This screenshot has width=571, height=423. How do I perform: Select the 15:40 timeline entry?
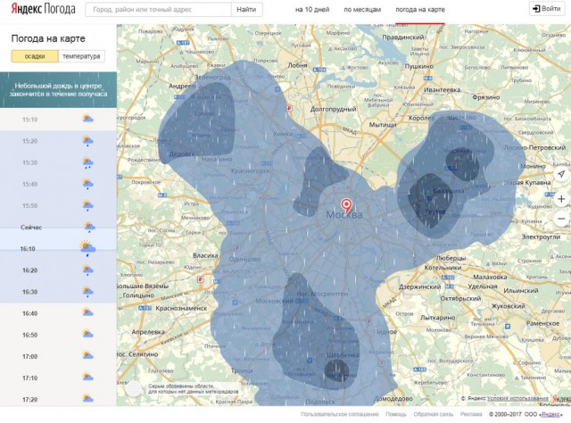(58, 184)
